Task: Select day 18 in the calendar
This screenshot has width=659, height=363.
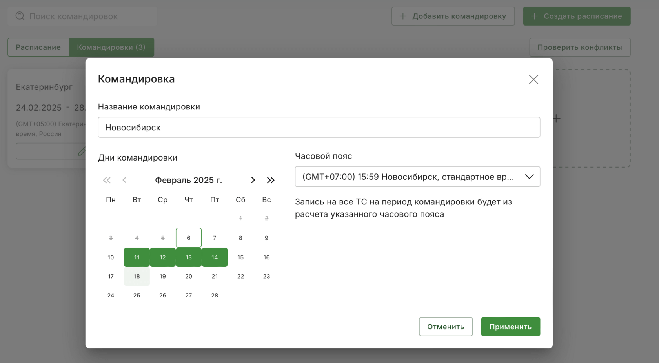Action: 137,276
